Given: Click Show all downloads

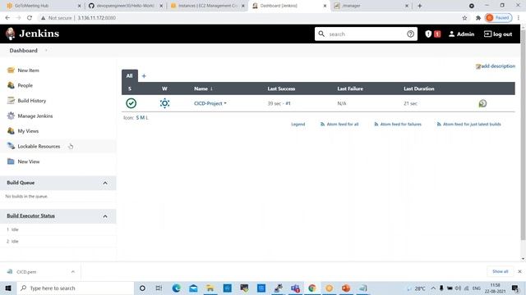Looking at the screenshot, I should click(501, 271).
